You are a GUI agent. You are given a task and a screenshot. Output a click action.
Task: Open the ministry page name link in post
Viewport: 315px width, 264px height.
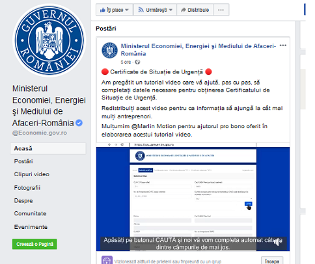[x=199, y=50]
